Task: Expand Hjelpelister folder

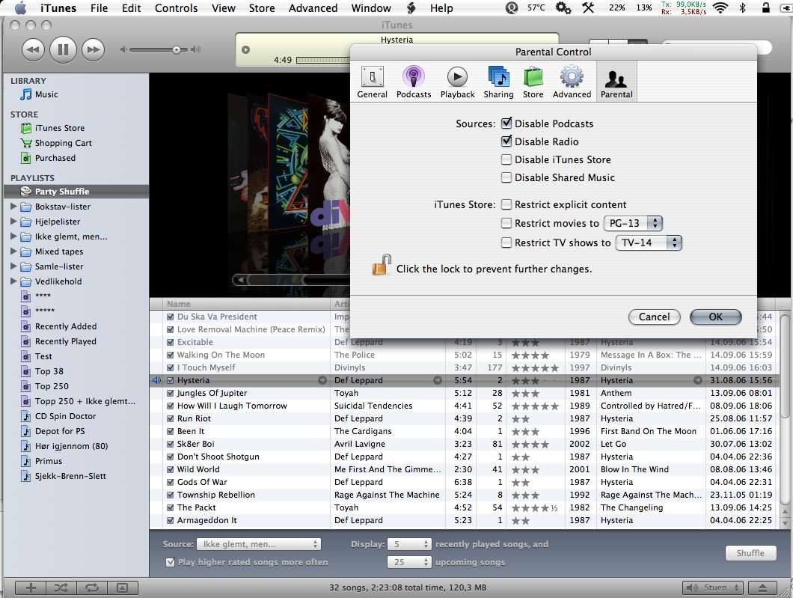Action: [13, 221]
